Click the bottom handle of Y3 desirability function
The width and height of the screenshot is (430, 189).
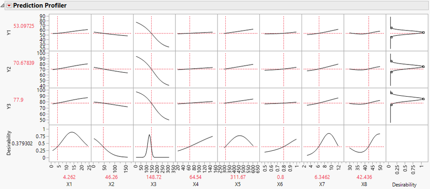click(x=391, y=104)
